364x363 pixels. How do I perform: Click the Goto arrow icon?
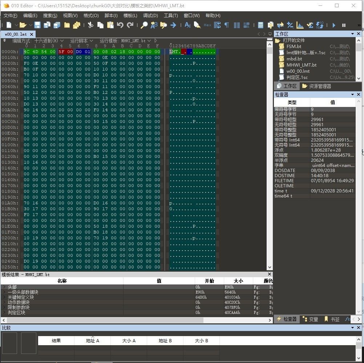tap(173, 25)
